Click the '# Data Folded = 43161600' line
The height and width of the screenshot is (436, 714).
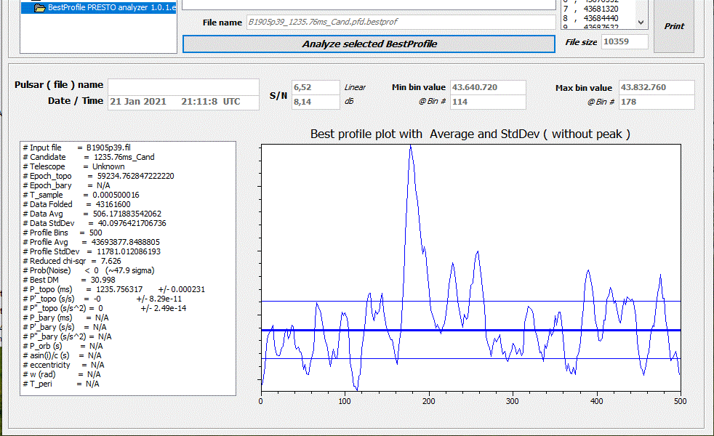click(x=76, y=204)
